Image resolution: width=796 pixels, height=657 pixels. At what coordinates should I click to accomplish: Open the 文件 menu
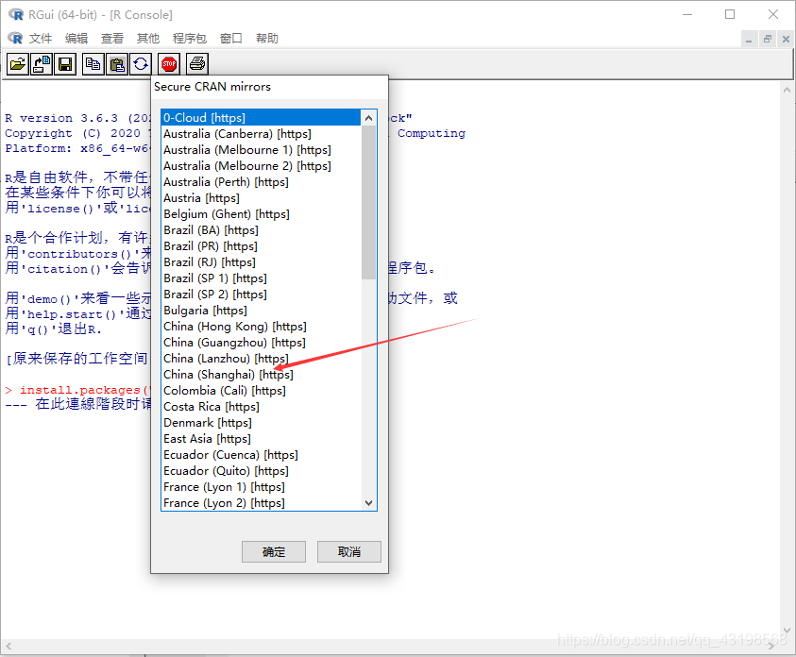41,38
